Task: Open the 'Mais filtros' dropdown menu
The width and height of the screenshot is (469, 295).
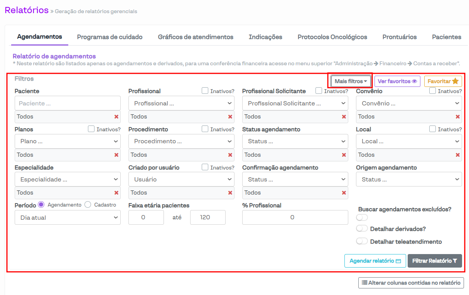Action: (x=351, y=81)
